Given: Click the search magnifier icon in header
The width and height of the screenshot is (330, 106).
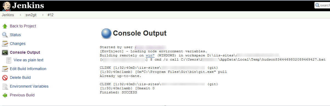Looking at the screenshot, I should [x=317, y=5].
